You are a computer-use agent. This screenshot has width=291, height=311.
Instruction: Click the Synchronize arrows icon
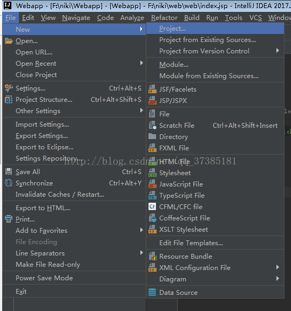click(x=9, y=183)
